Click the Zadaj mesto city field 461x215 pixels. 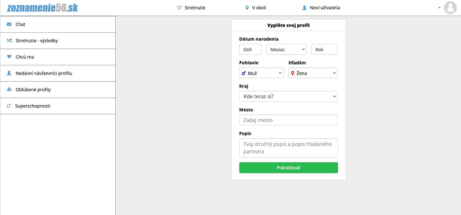[x=288, y=120]
